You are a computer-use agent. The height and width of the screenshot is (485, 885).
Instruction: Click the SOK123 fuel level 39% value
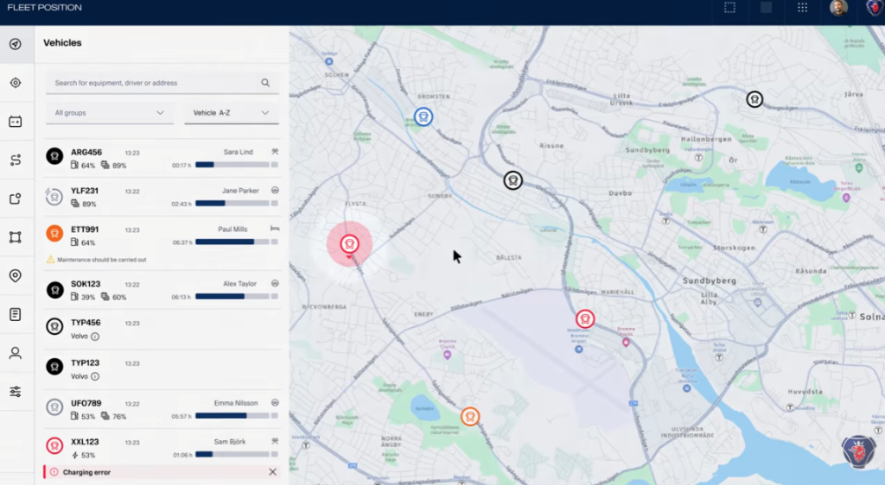click(x=87, y=298)
